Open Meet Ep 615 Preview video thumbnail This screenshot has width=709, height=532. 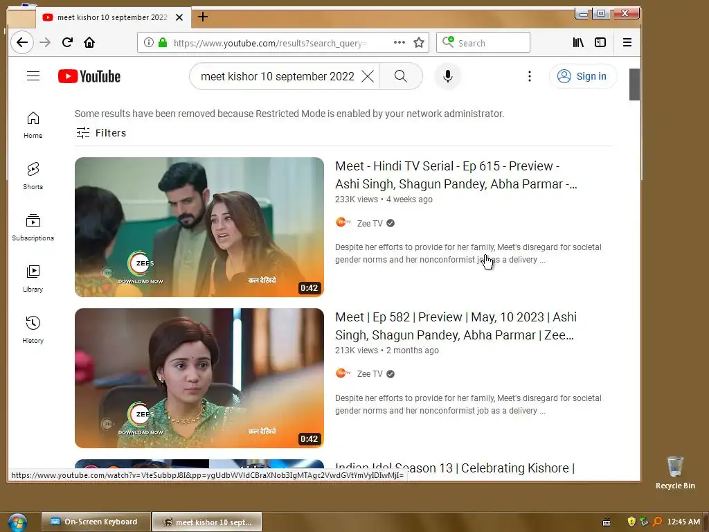[199, 227]
